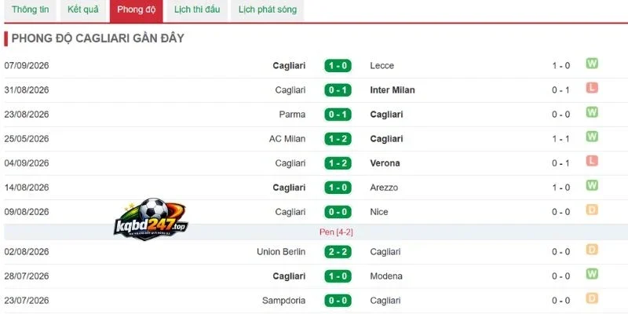
Task: Click the L result badge for Verona match
Action: pos(592,161)
